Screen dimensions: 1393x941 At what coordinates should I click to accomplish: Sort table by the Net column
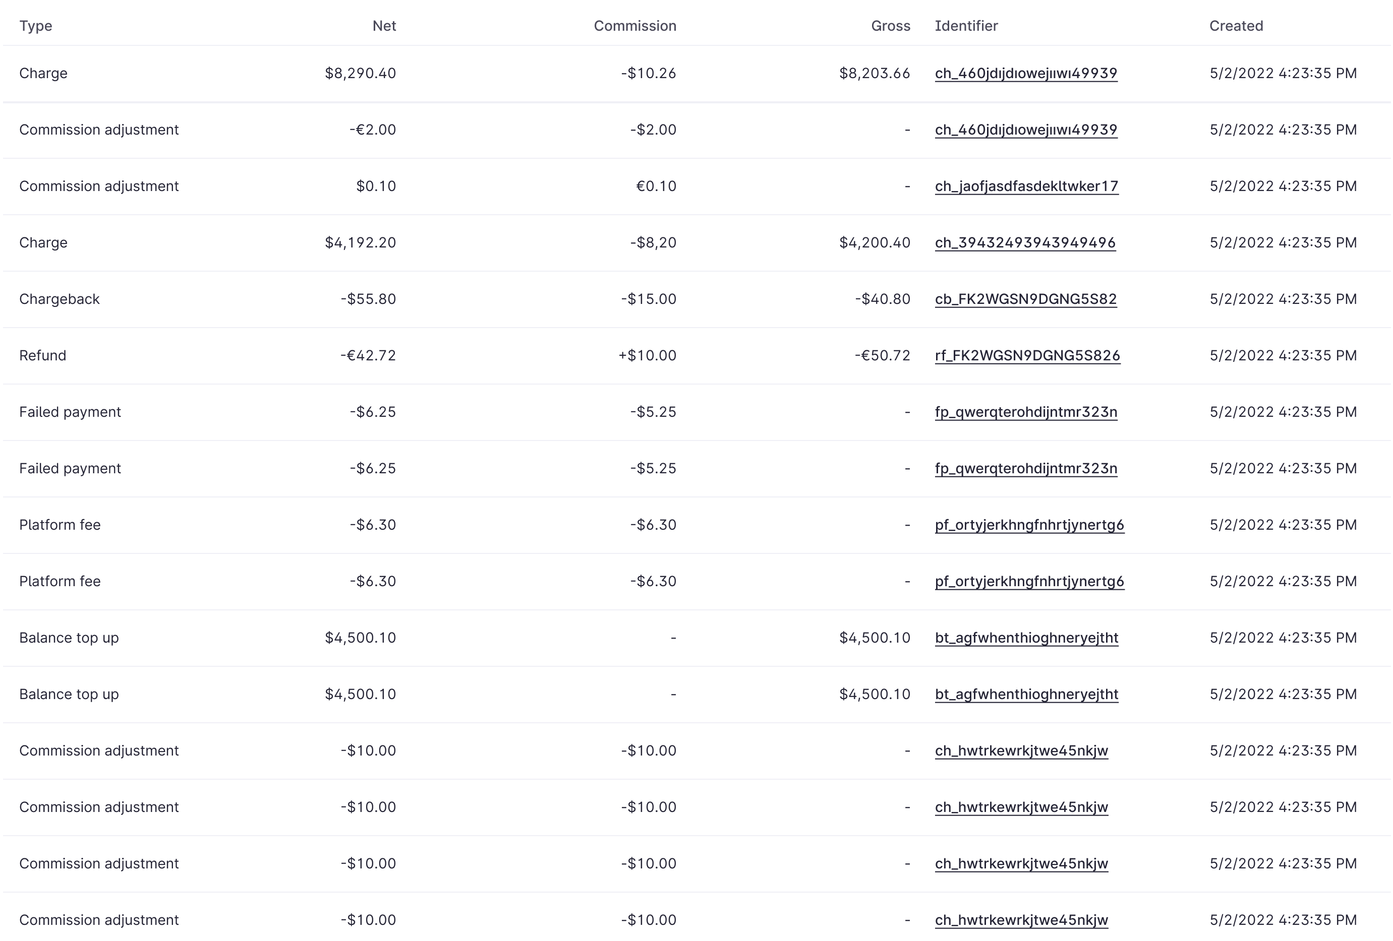pyautogui.click(x=384, y=26)
